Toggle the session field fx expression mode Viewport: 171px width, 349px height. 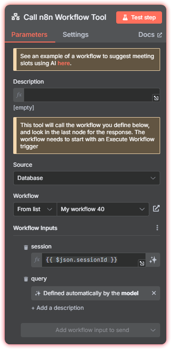click(37, 260)
